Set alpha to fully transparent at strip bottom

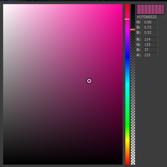pos(133,164)
